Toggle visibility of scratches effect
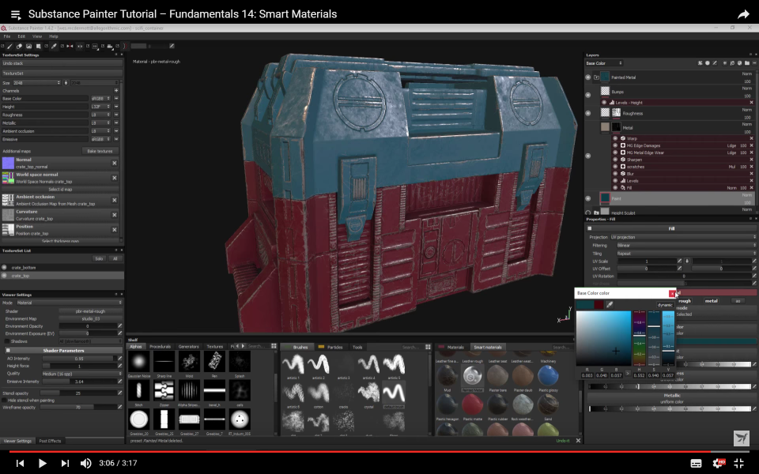This screenshot has width=759, height=474. point(615,167)
